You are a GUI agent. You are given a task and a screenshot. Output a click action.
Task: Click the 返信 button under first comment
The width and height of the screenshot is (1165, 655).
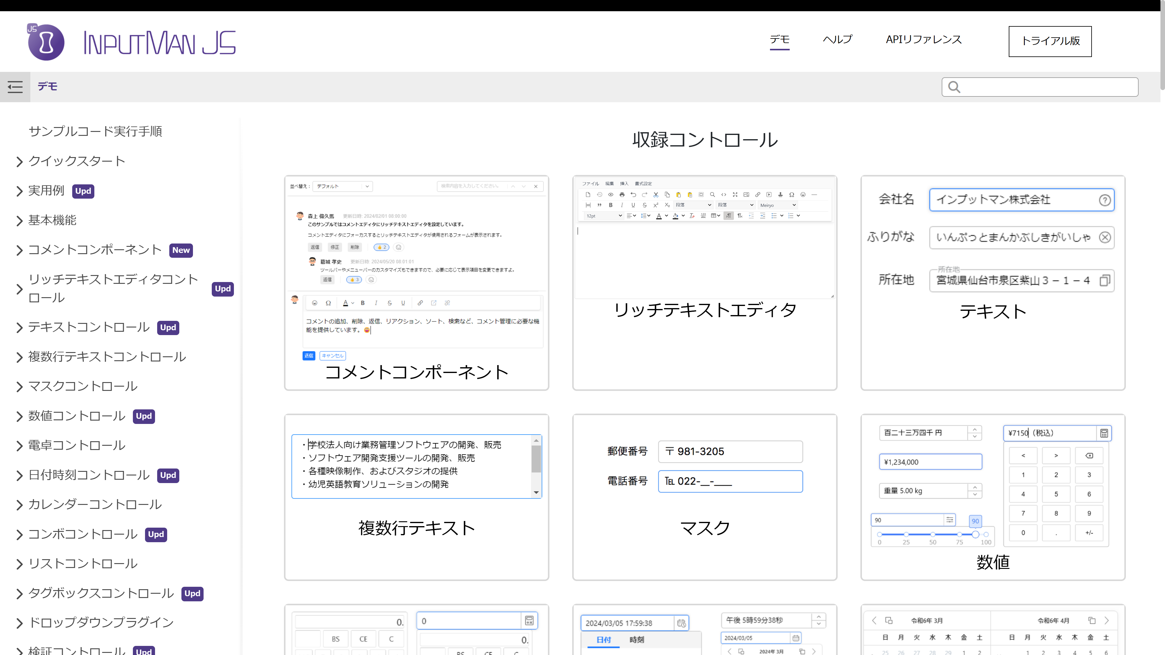pyautogui.click(x=314, y=247)
